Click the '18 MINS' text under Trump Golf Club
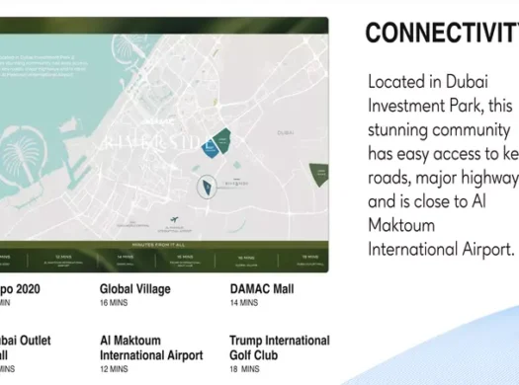 tap(244, 369)
